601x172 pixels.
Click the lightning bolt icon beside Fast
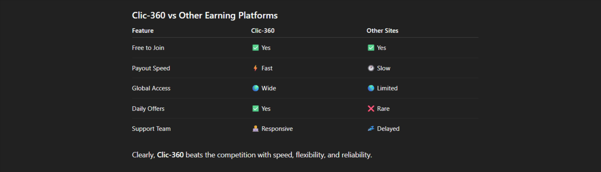coord(255,68)
